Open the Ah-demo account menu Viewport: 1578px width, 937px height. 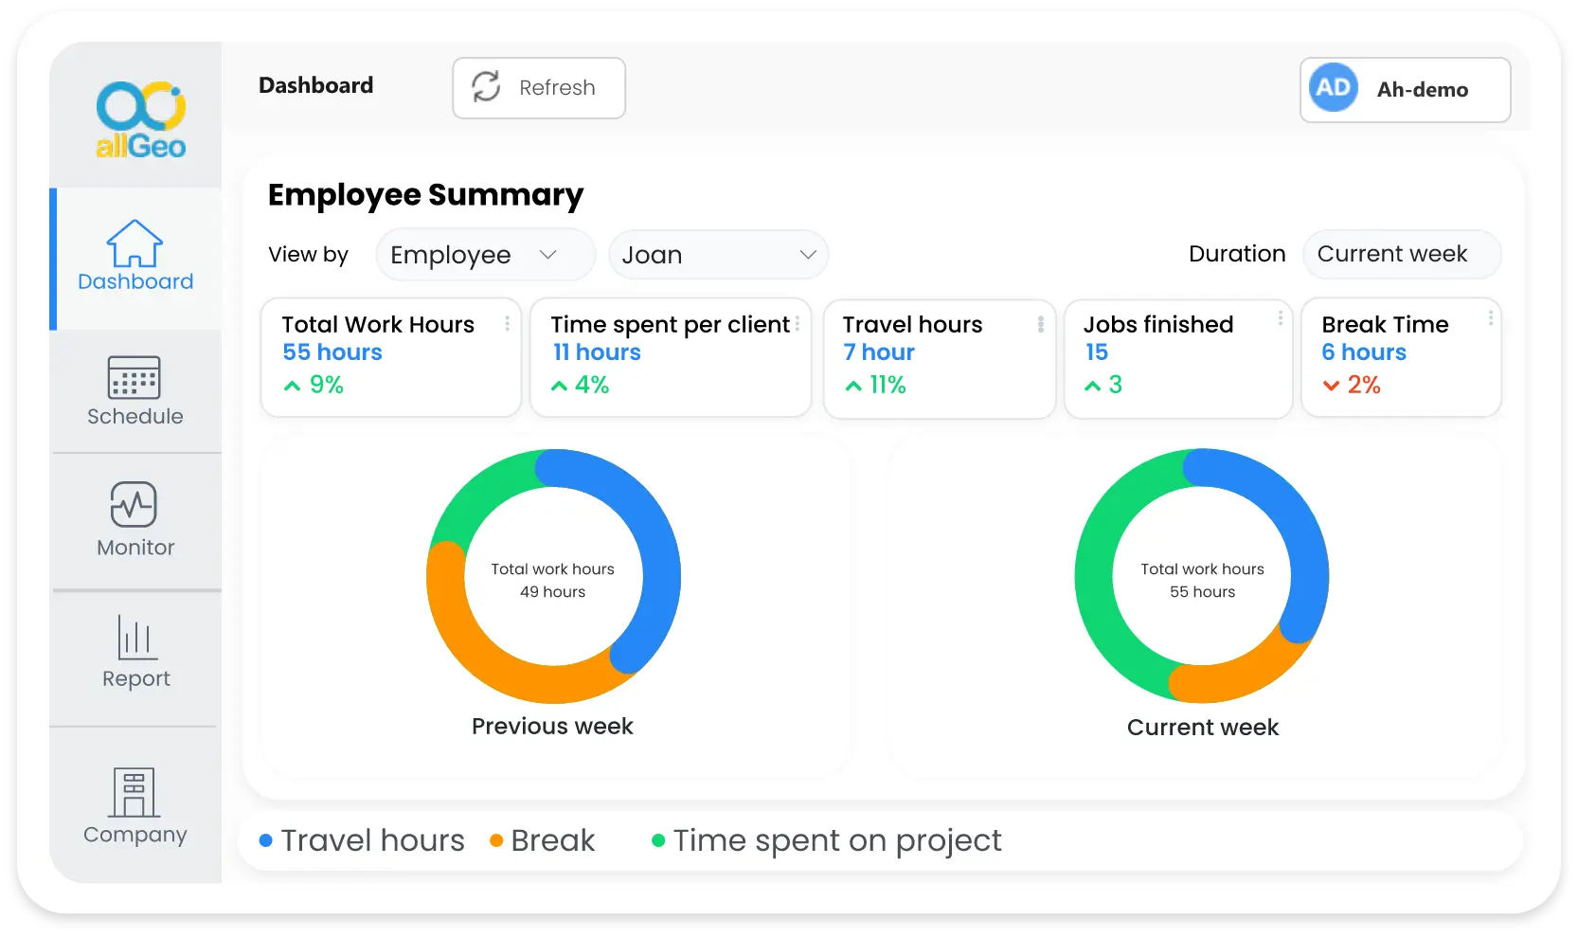click(x=1405, y=90)
